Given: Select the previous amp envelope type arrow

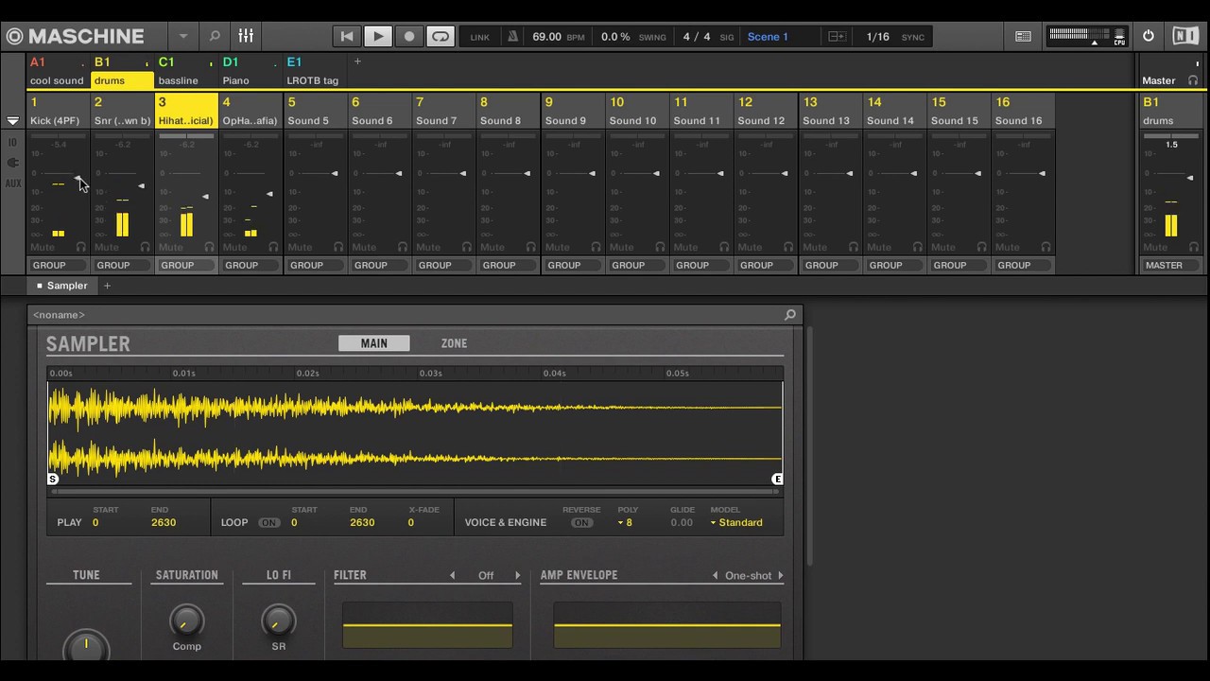Looking at the screenshot, I should [x=716, y=575].
